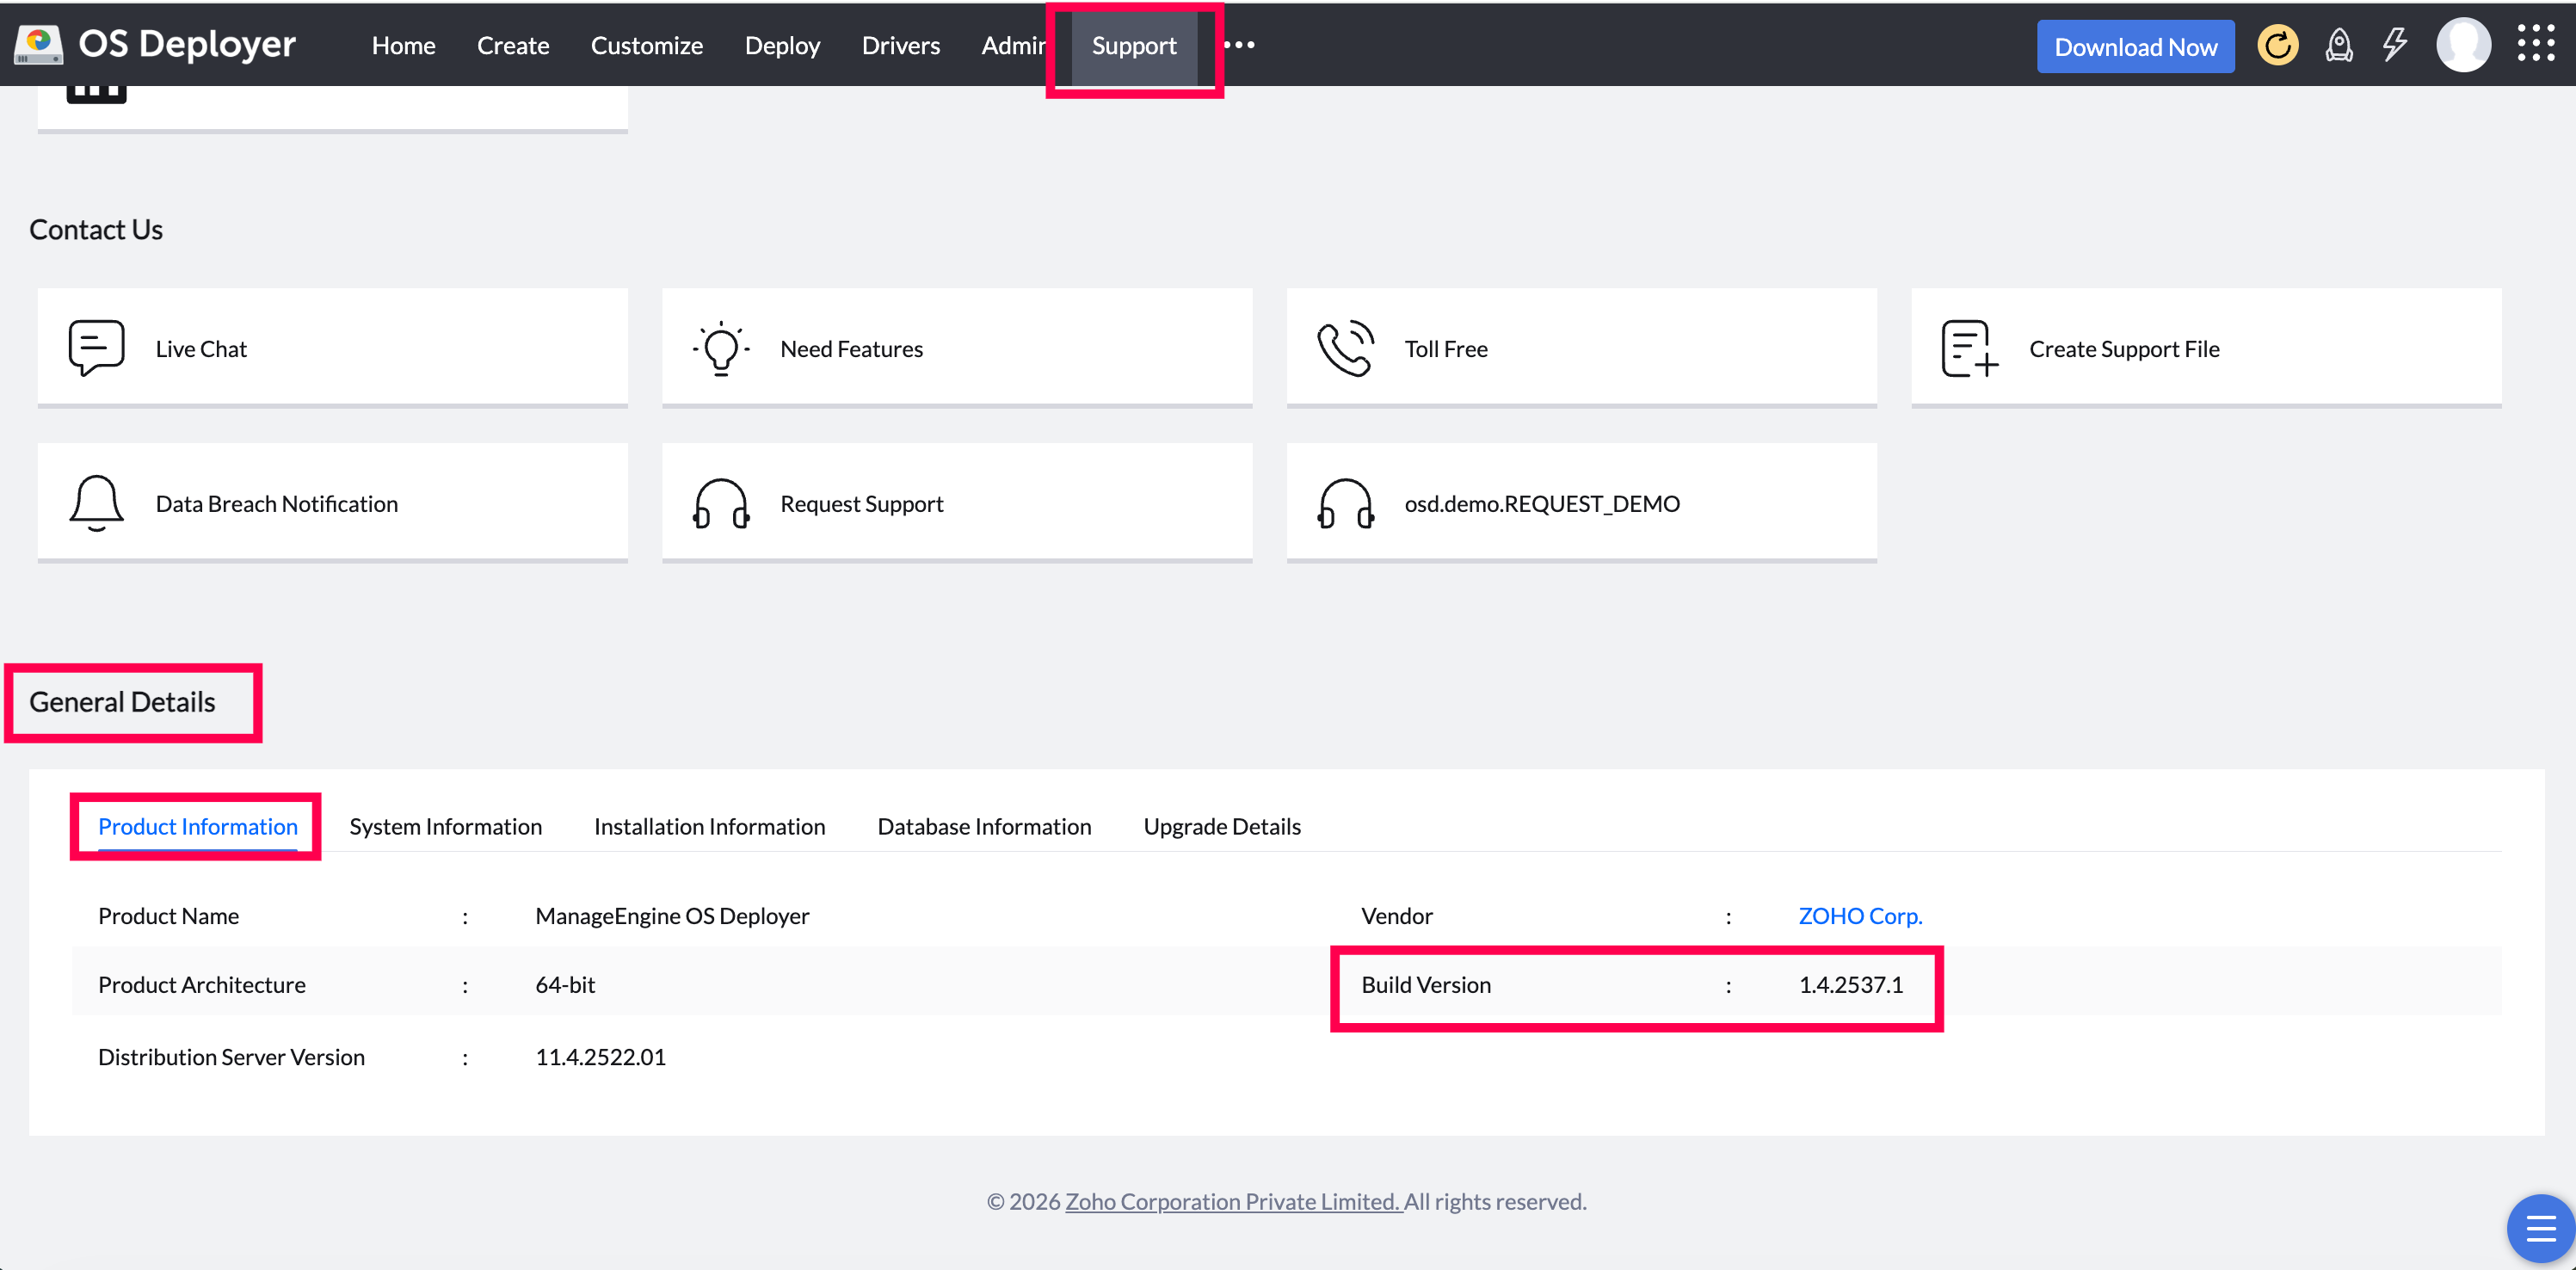Viewport: 2576px width, 1270px height.
Task: Open the rocket quick launch icon
Action: pos(2338,46)
